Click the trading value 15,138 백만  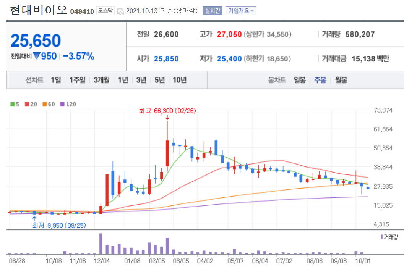(370, 59)
